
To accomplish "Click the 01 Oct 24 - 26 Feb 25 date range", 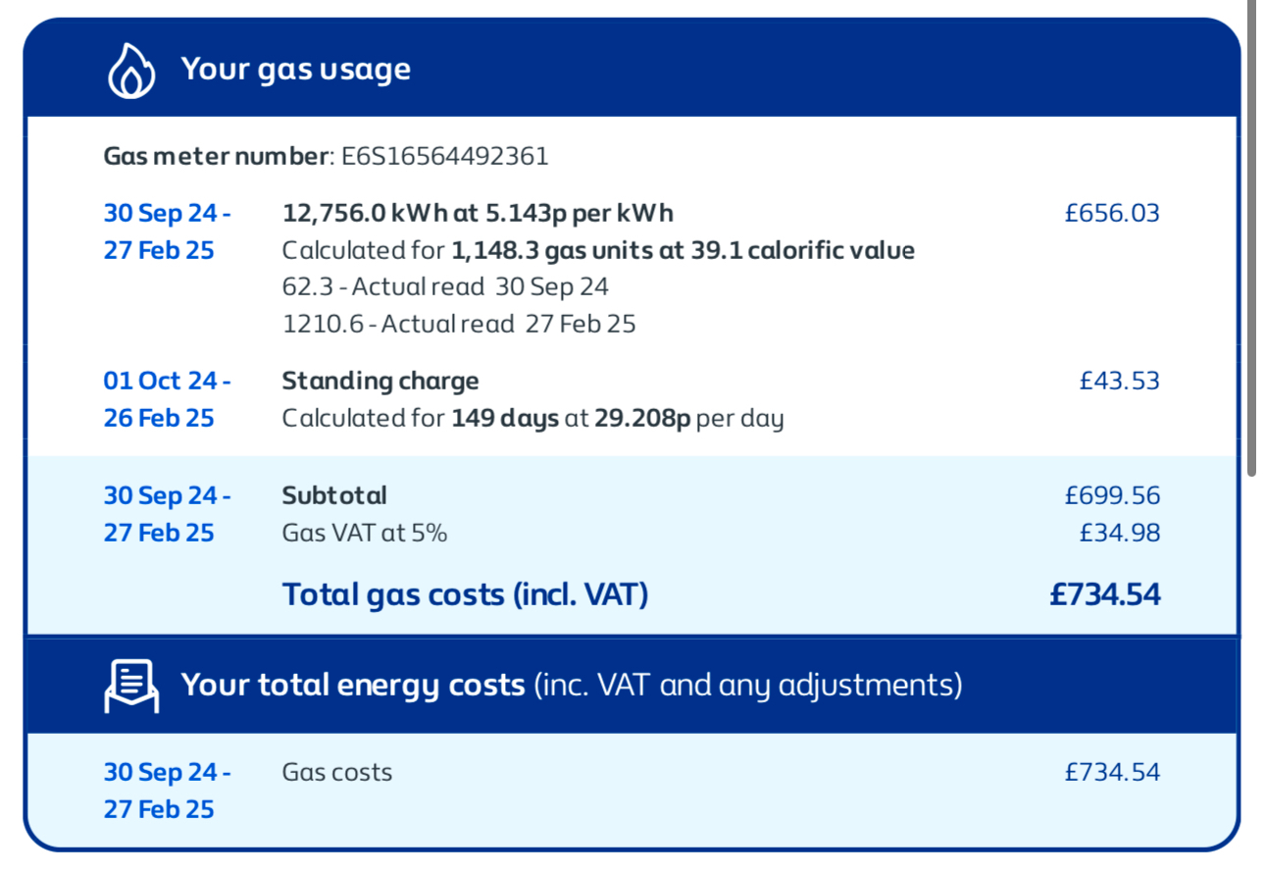I will pyautogui.click(x=168, y=399).
